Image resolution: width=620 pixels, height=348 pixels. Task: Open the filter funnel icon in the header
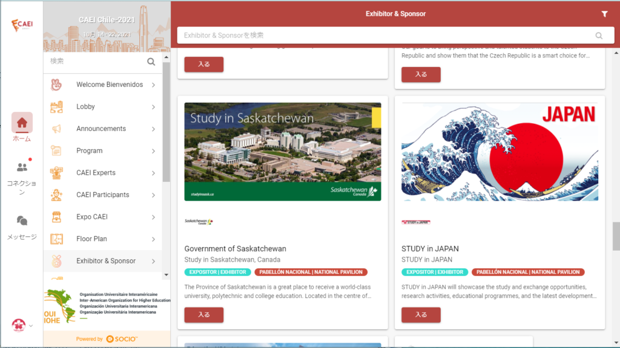pos(604,14)
